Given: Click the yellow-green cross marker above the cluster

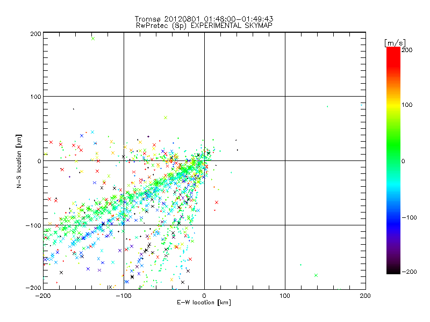Looking at the screenshot, I should (166, 118).
